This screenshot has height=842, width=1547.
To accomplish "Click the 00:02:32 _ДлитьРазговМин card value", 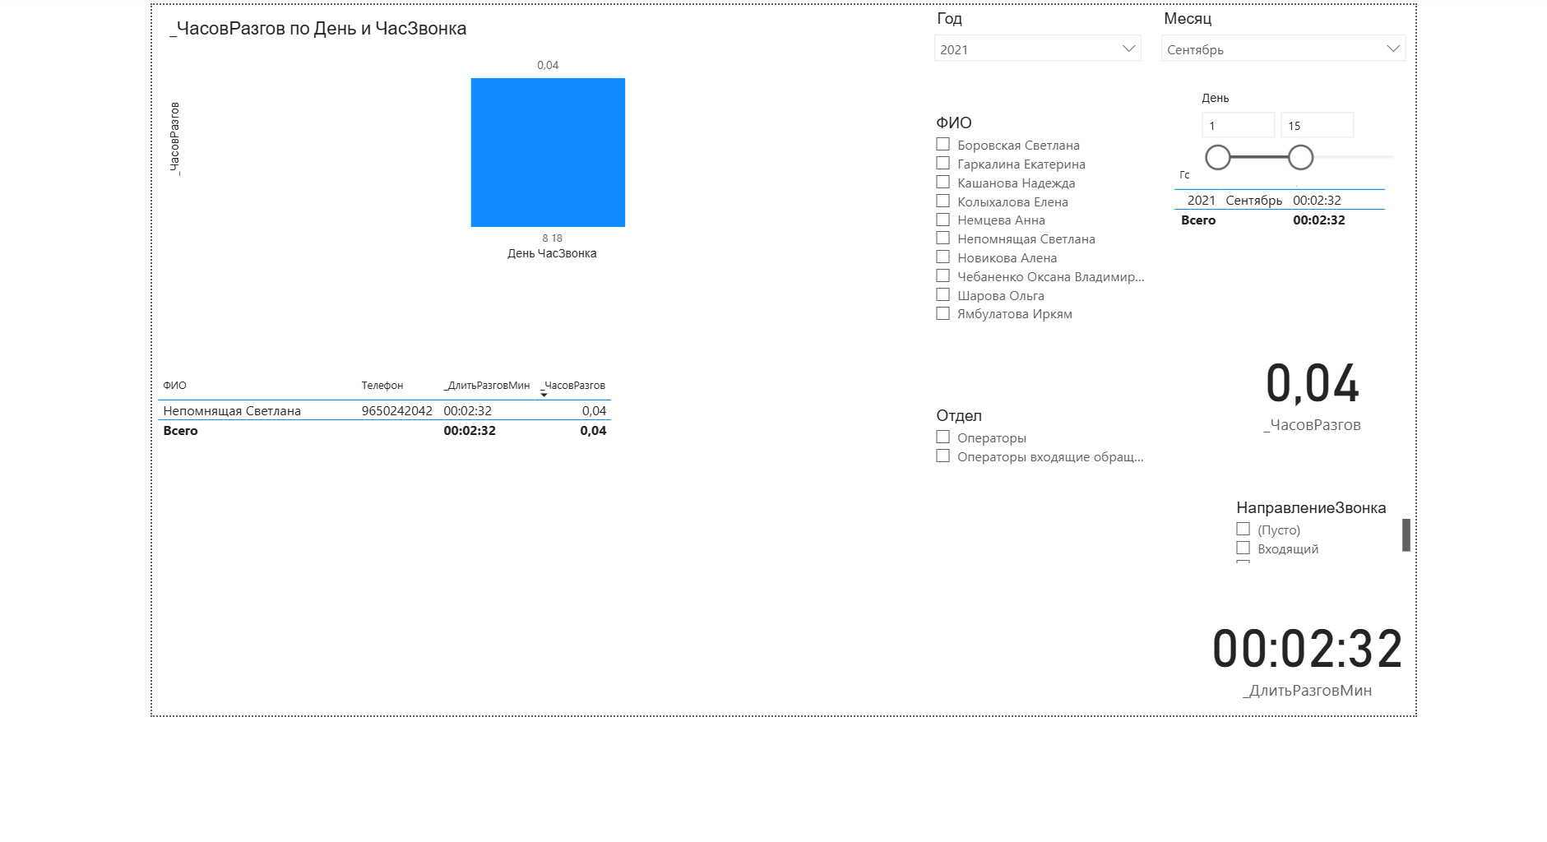I will click(x=1308, y=649).
